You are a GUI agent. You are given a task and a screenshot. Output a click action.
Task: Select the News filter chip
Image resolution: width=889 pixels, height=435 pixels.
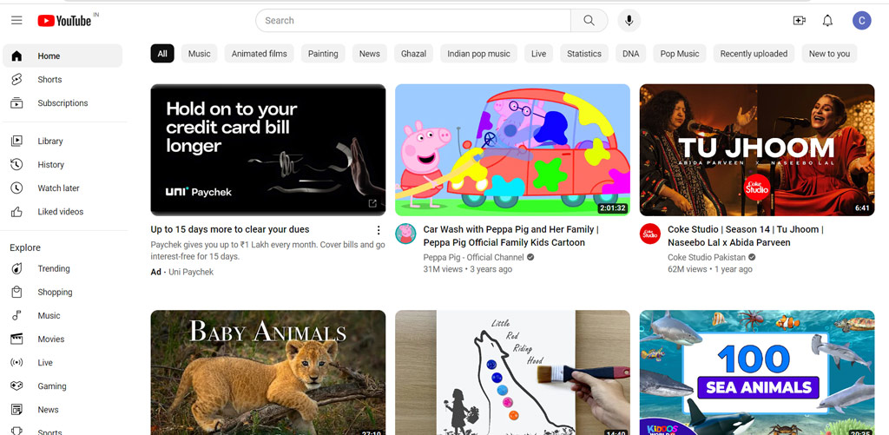point(369,53)
